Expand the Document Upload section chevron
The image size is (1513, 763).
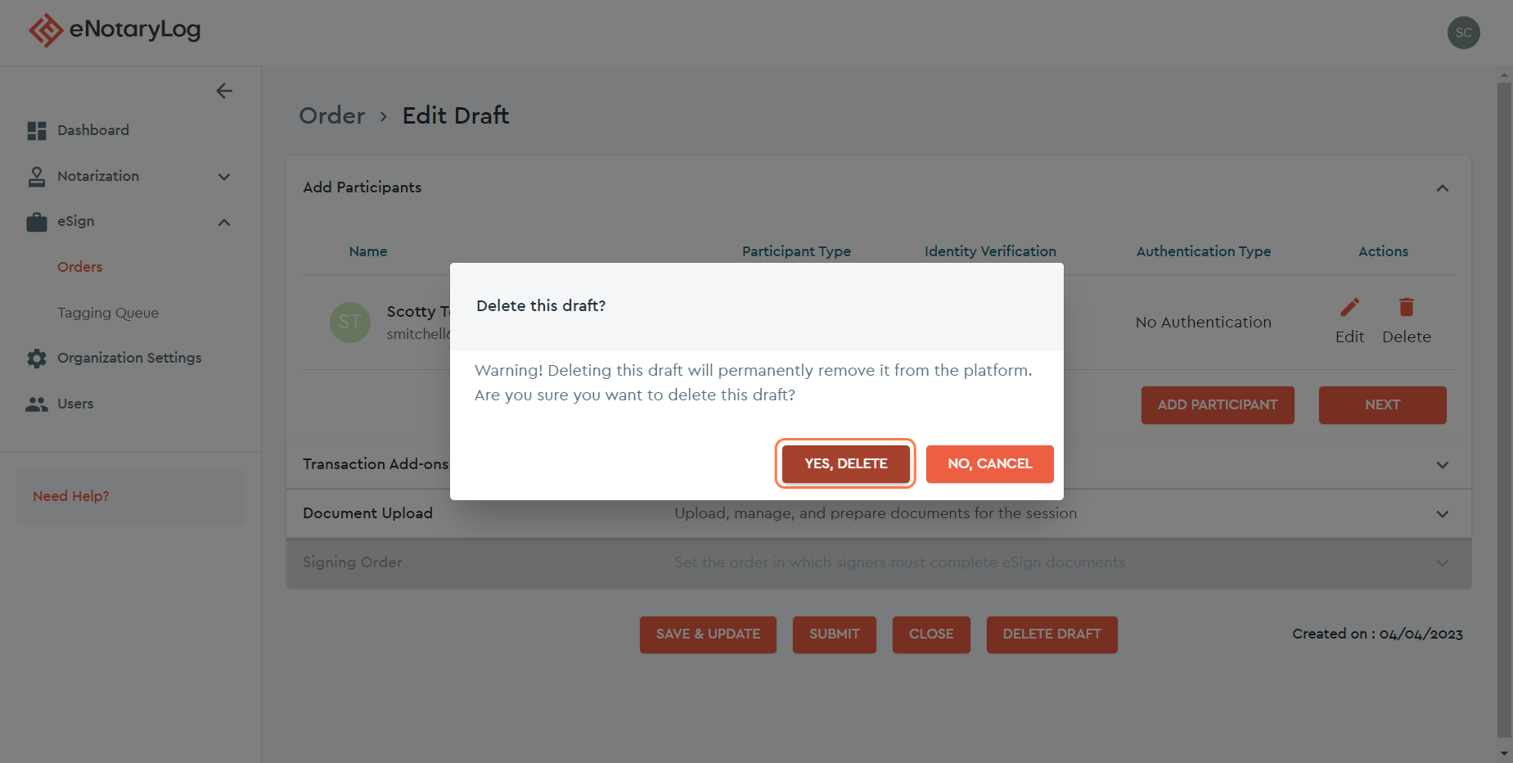click(x=1443, y=514)
